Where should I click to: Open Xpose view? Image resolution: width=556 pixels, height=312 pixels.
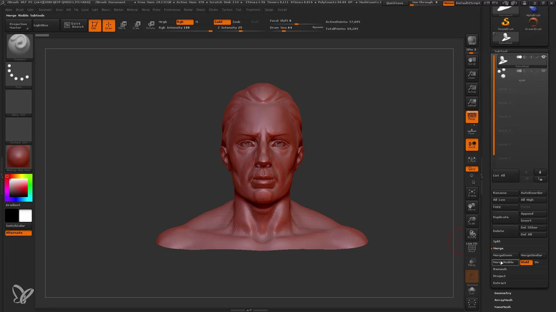coord(472,304)
